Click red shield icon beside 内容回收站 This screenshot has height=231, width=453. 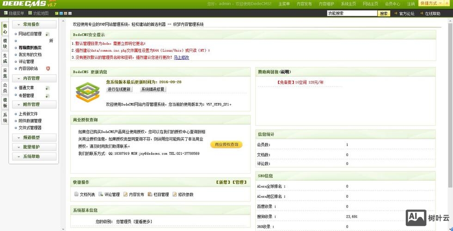click(48, 68)
